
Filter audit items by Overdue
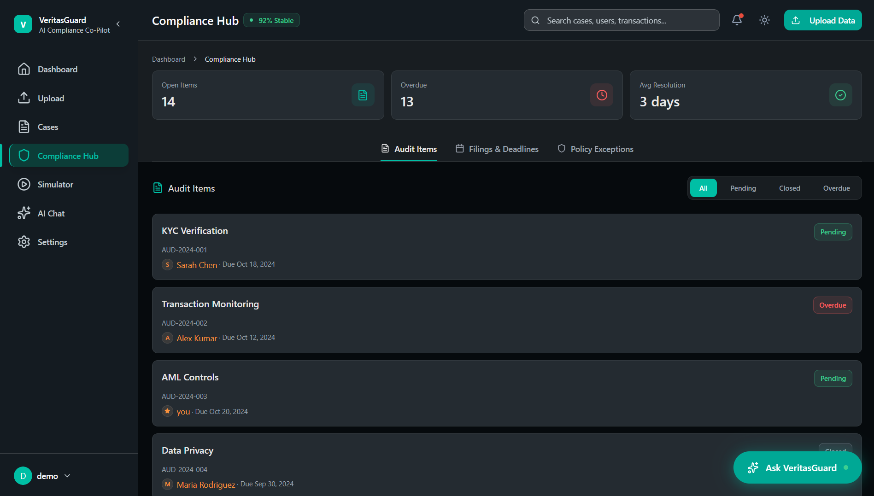pos(836,188)
